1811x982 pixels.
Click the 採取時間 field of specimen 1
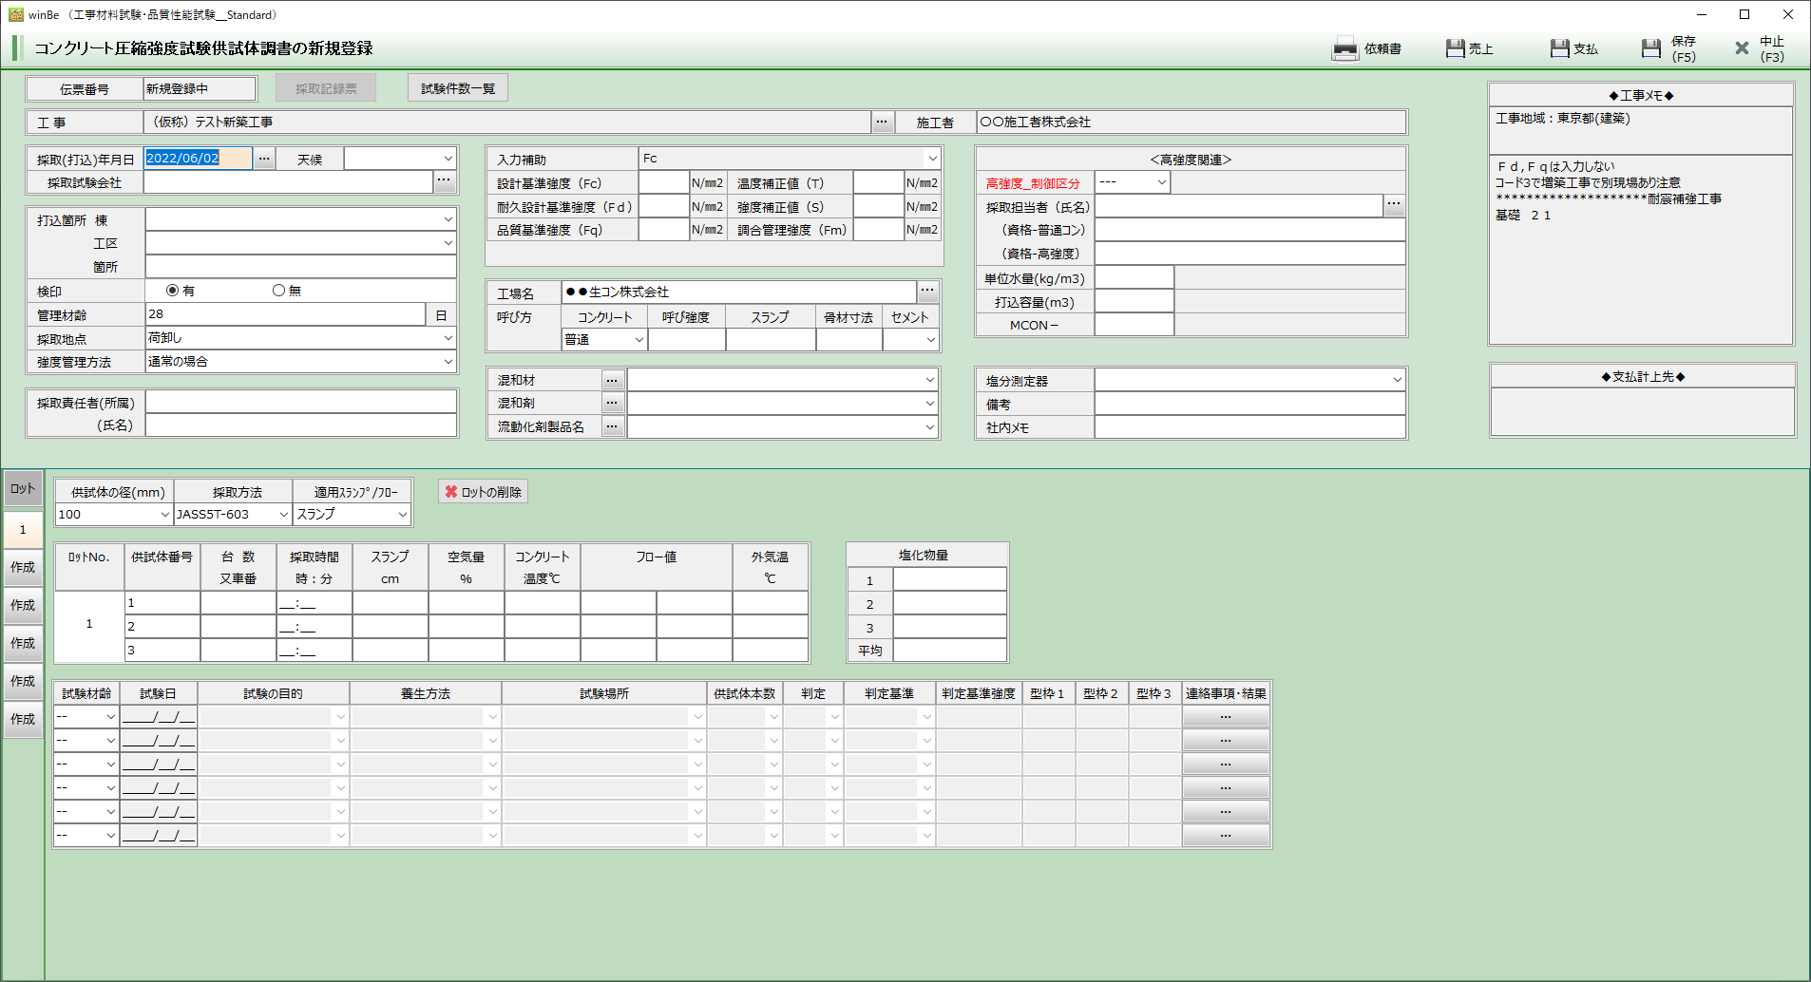click(314, 602)
